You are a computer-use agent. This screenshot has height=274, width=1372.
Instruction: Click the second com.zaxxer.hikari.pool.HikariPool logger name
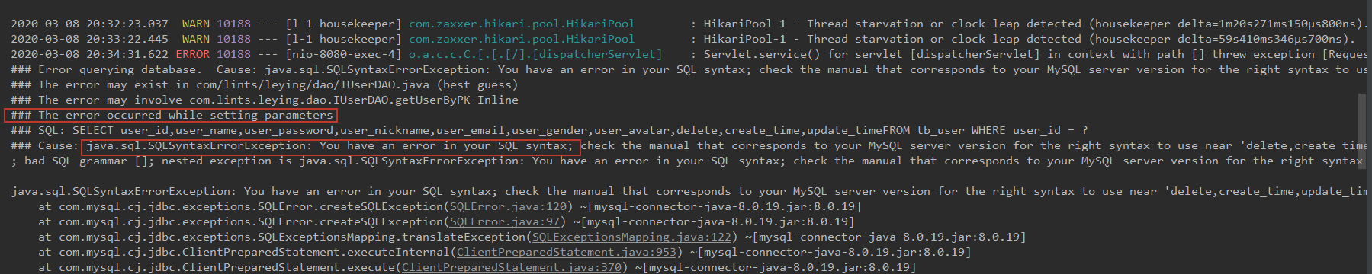[522, 39]
